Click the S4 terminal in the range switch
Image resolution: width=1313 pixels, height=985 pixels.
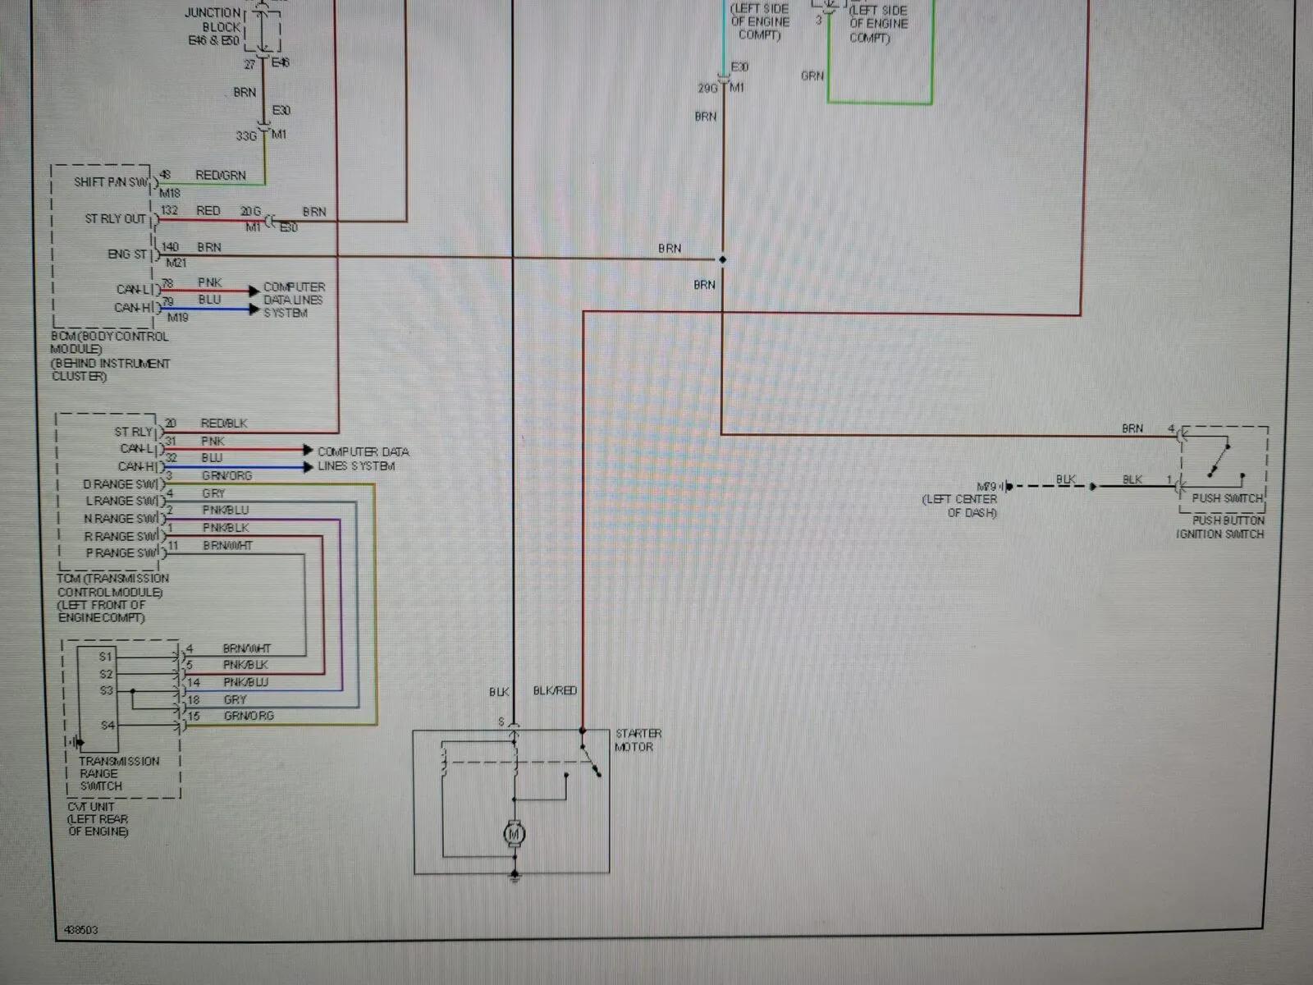pos(108,725)
